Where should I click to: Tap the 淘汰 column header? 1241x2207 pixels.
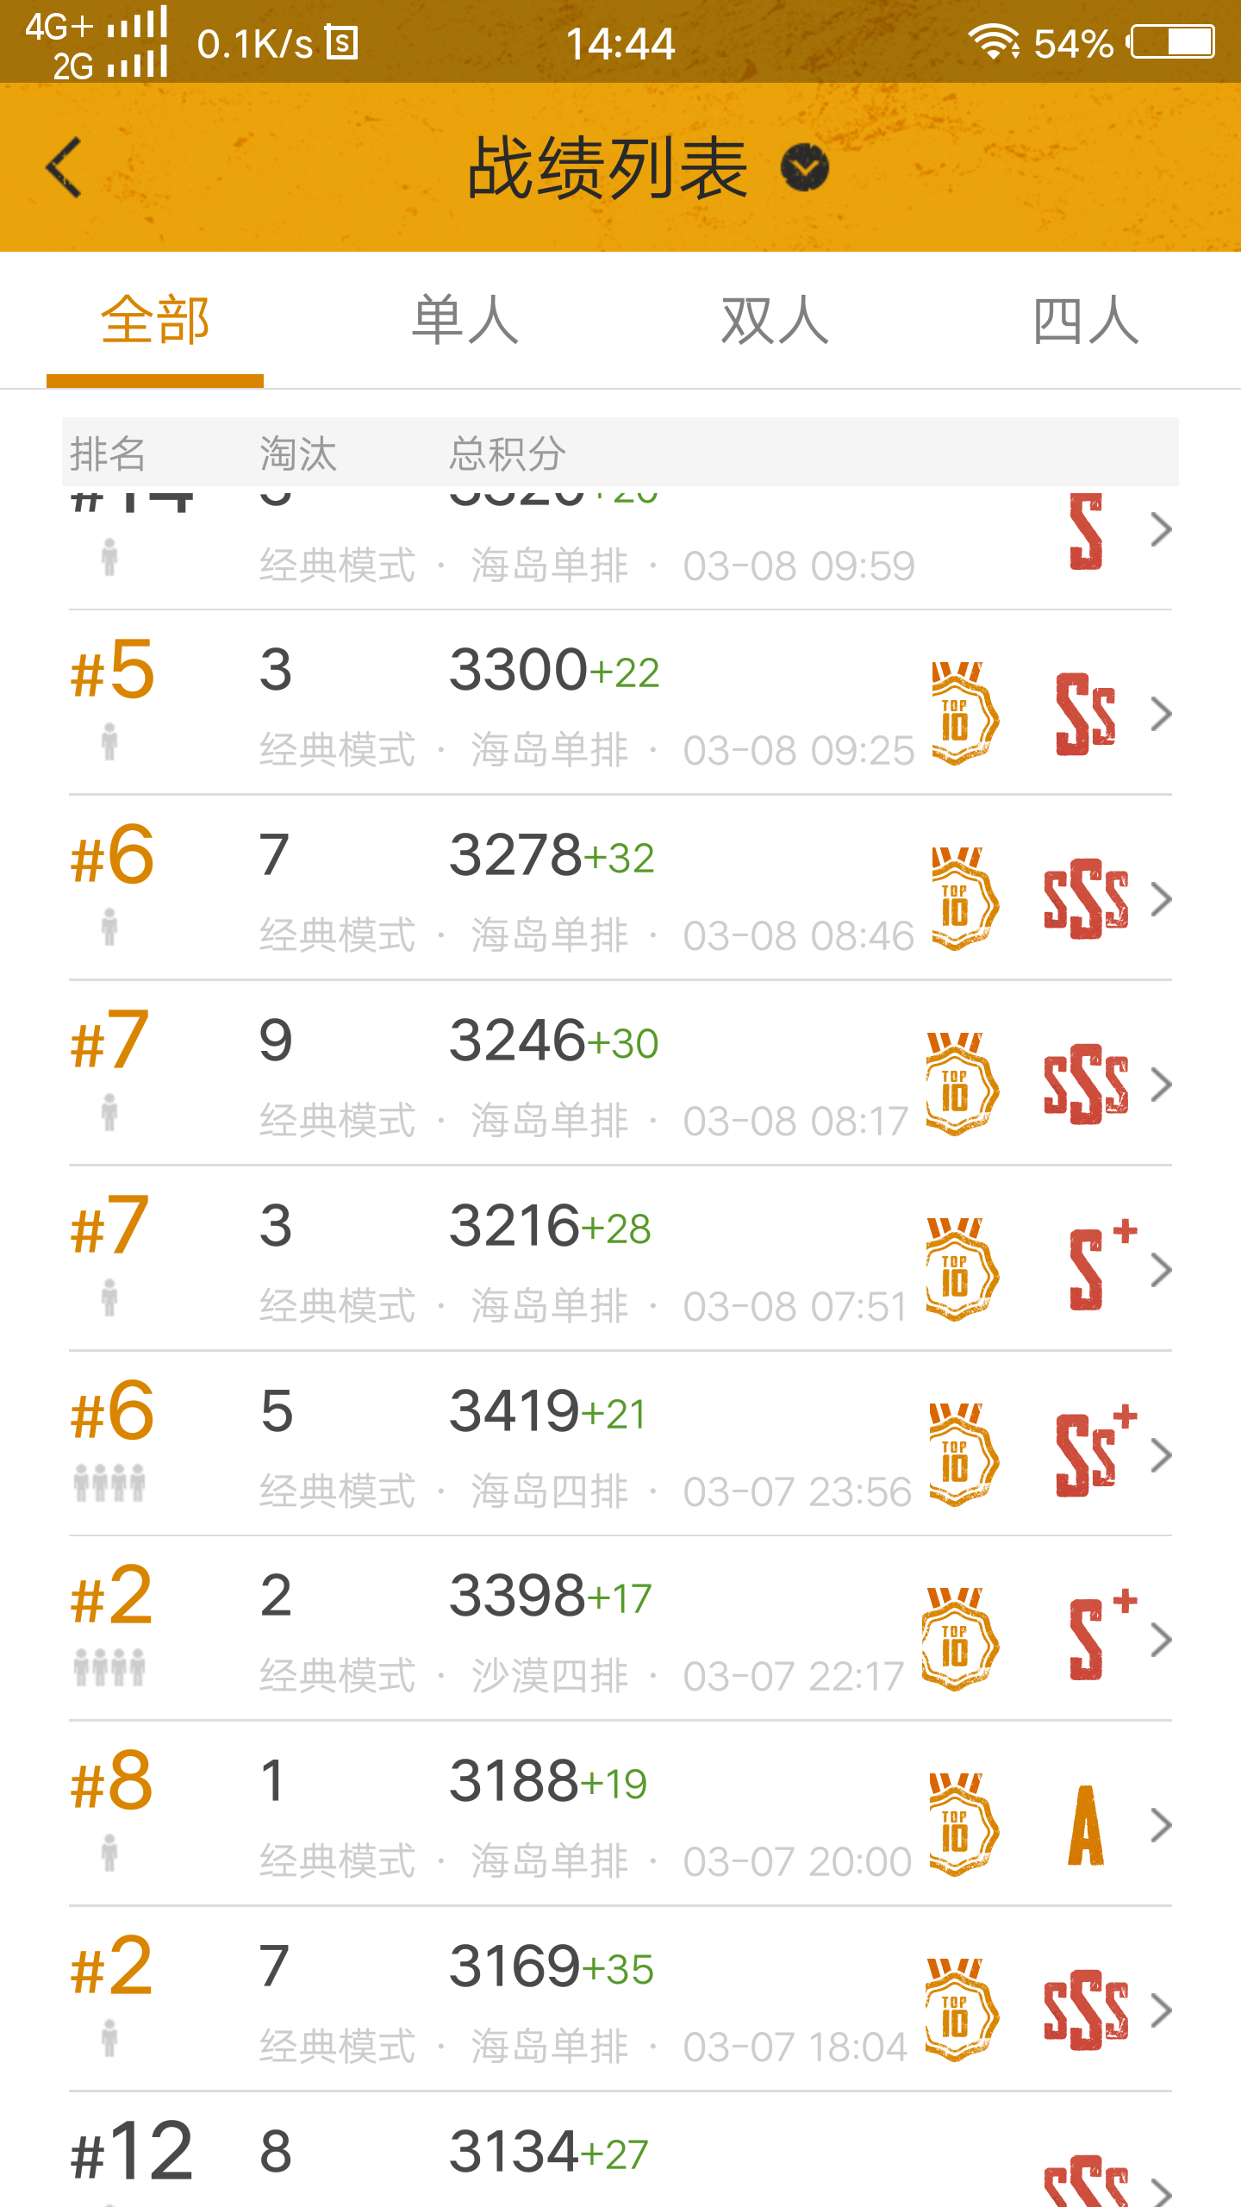pos(298,453)
